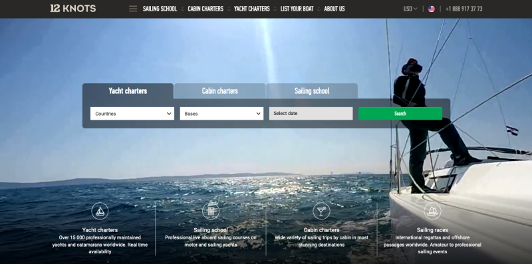532x264 pixels.
Task: Expand the USD currency selector
Action: (410, 9)
